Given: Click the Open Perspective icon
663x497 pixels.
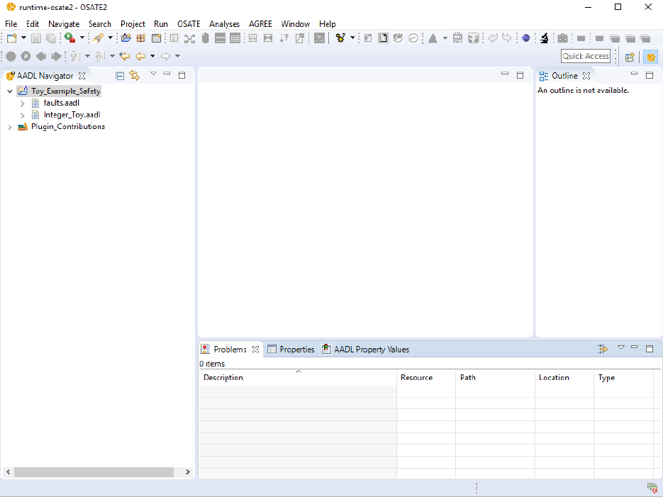Looking at the screenshot, I should pyautogui.click(x=629, y=57).
